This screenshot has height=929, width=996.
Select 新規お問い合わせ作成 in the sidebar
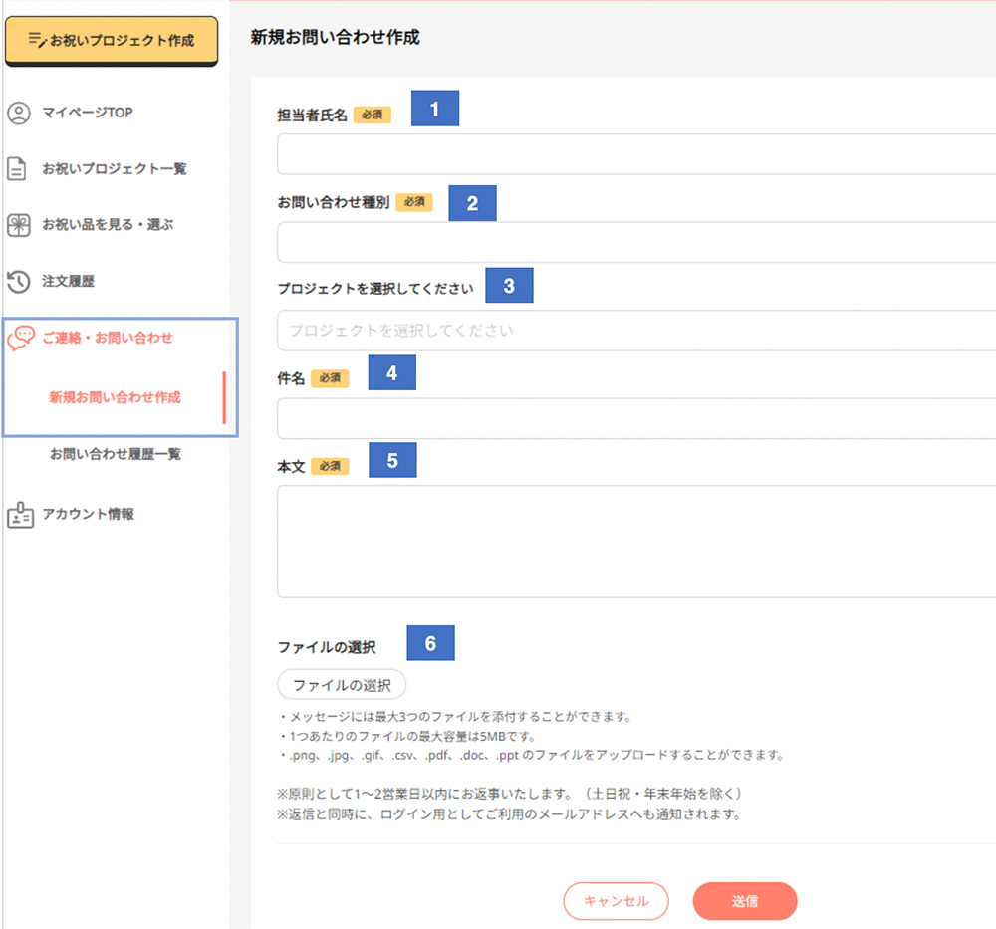tap(115, 397)
